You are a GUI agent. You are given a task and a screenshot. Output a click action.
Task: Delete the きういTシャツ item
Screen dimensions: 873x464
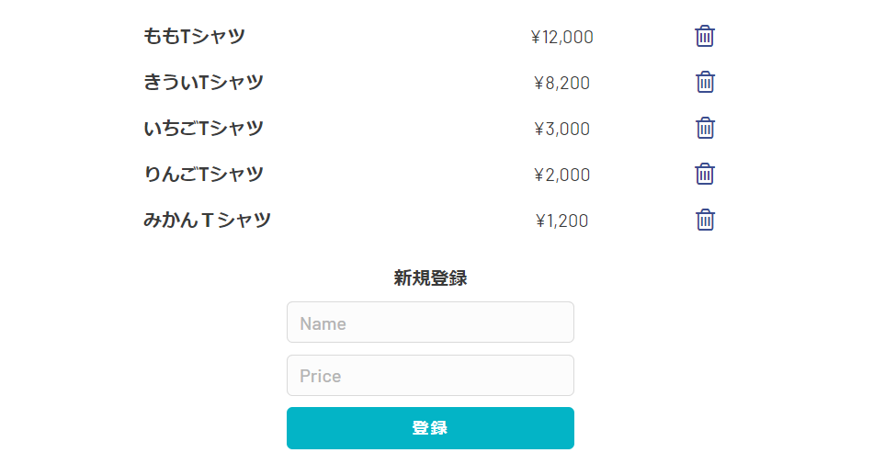pyautogui.click(x=705, y=83)
